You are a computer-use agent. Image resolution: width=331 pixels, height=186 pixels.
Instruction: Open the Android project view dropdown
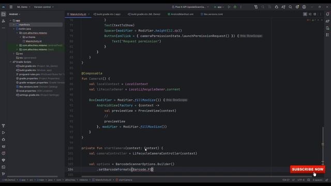pyautogui.click(x=14, y=14)
